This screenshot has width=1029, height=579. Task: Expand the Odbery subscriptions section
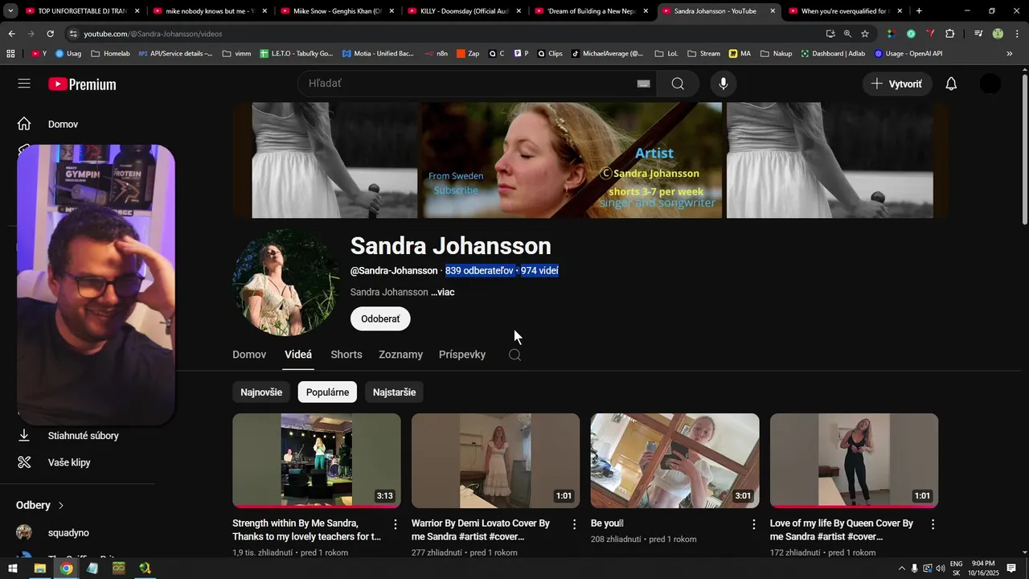40,505
